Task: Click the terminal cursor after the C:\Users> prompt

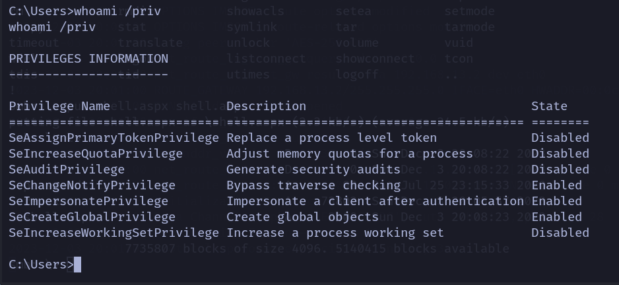Action: [77, 265]
